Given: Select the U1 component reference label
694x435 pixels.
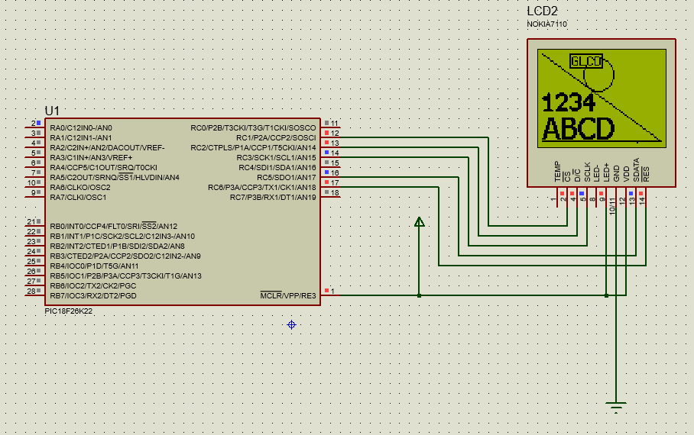Looking at the screenshot, I should coord(52,111).
